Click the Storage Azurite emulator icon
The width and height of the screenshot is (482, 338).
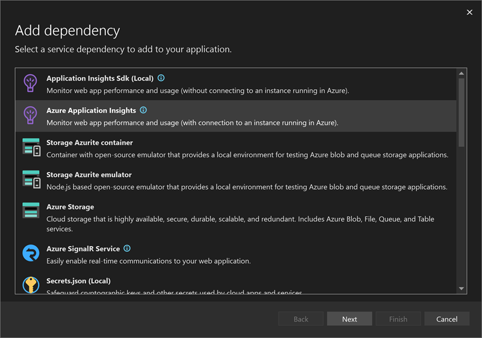pyautogui.click(x=31, y=180)
